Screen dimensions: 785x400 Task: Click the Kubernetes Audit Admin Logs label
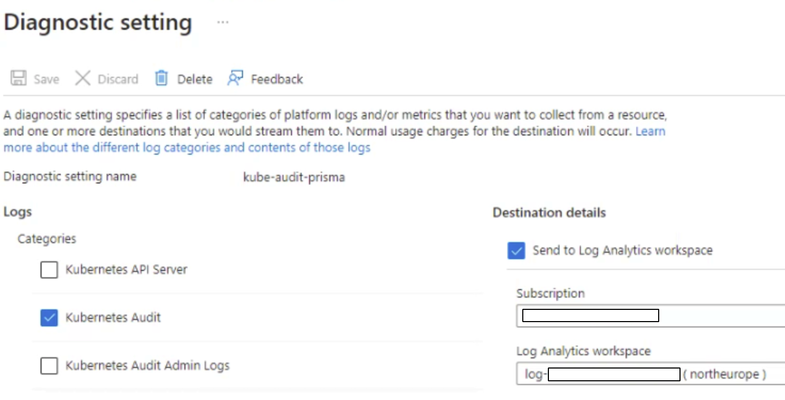[147, 366]
